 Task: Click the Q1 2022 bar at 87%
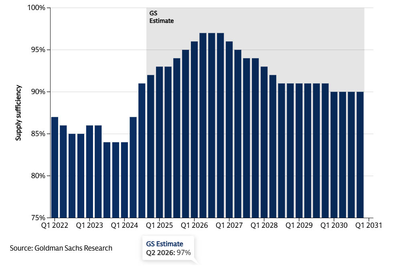55,167
